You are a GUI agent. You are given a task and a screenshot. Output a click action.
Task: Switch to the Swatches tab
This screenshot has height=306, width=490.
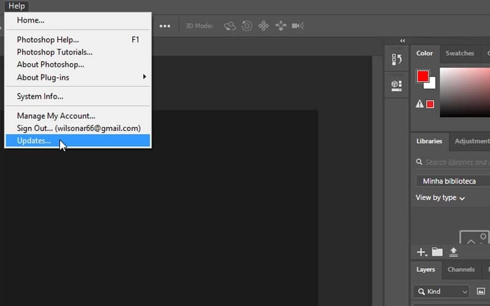[460, 53]
